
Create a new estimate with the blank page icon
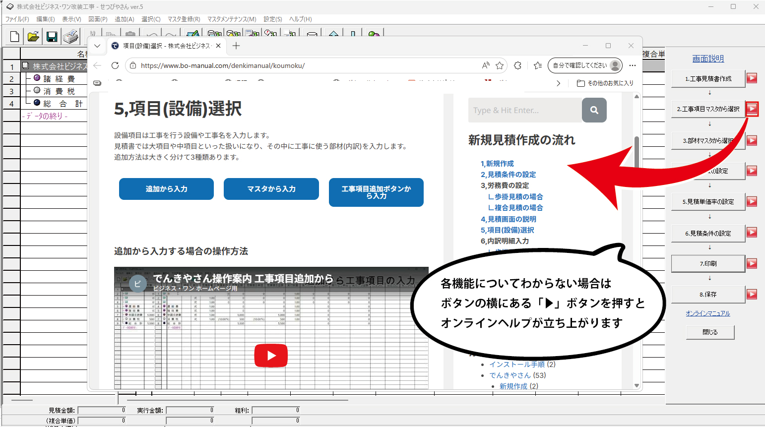(x=15, y=36)
